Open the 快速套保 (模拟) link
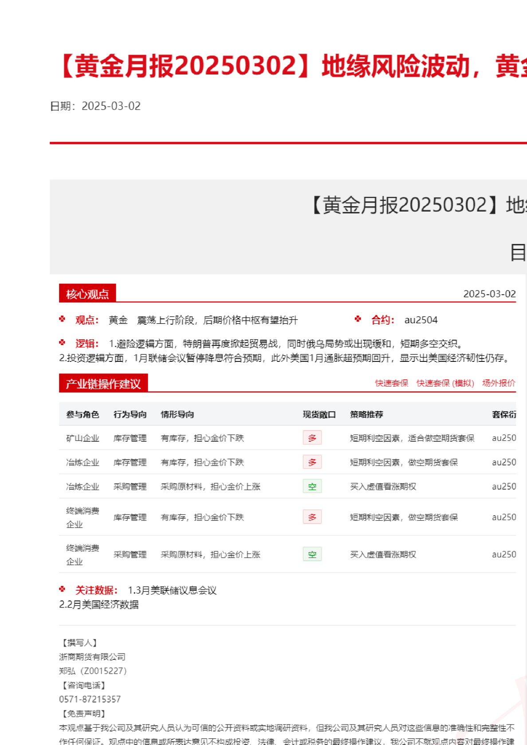This screenshot has height=745, width=527. tap(445, 383)
